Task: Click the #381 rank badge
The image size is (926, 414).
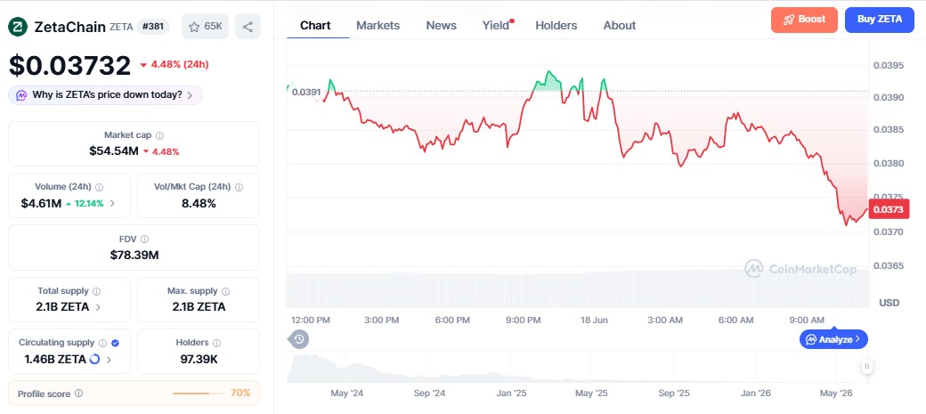Action: coord(153,27)
